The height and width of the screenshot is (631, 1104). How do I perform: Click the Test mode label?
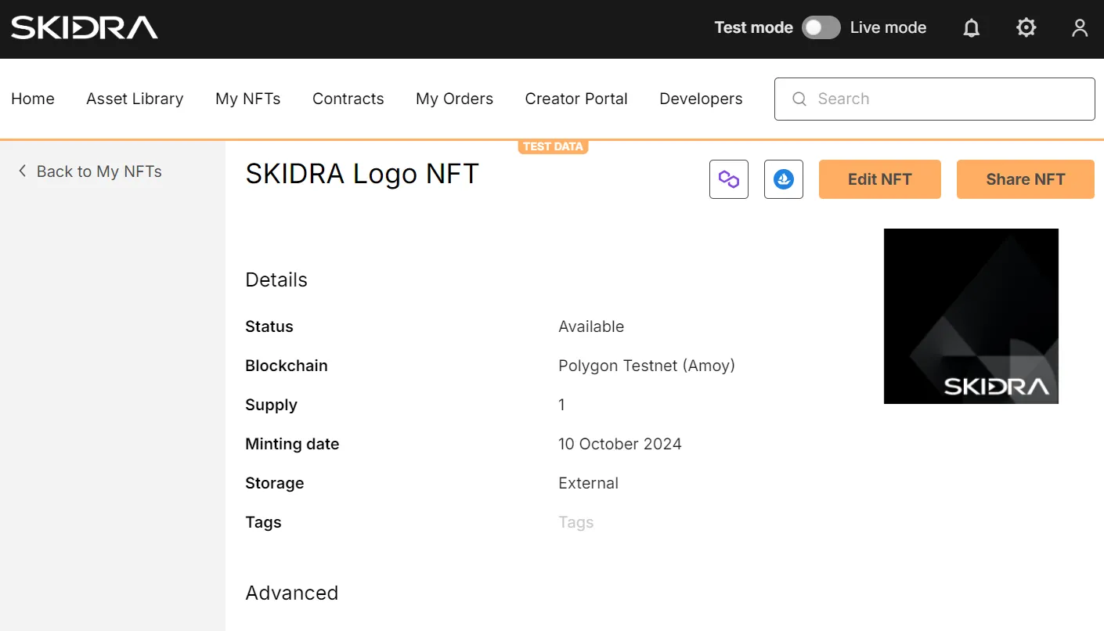click(x=754, y=27)
